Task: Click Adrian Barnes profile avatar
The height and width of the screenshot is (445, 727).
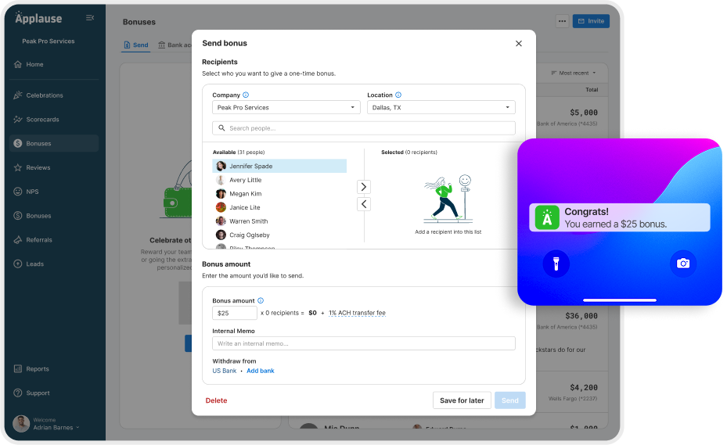Action: coord(21,424)
